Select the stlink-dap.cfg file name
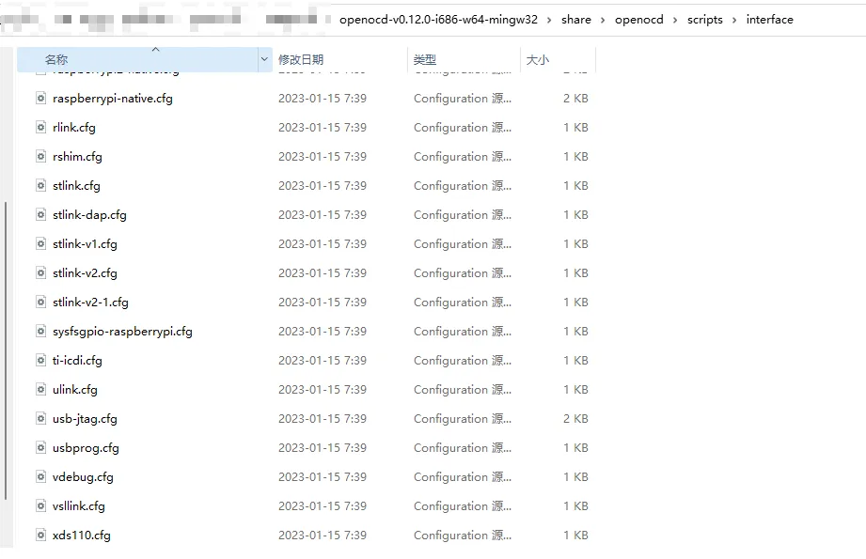 click(x=89, y=215)
